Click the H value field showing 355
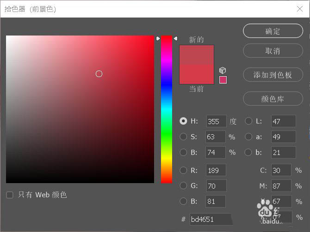This screenshot has width=310, height=232. point(216,121)
